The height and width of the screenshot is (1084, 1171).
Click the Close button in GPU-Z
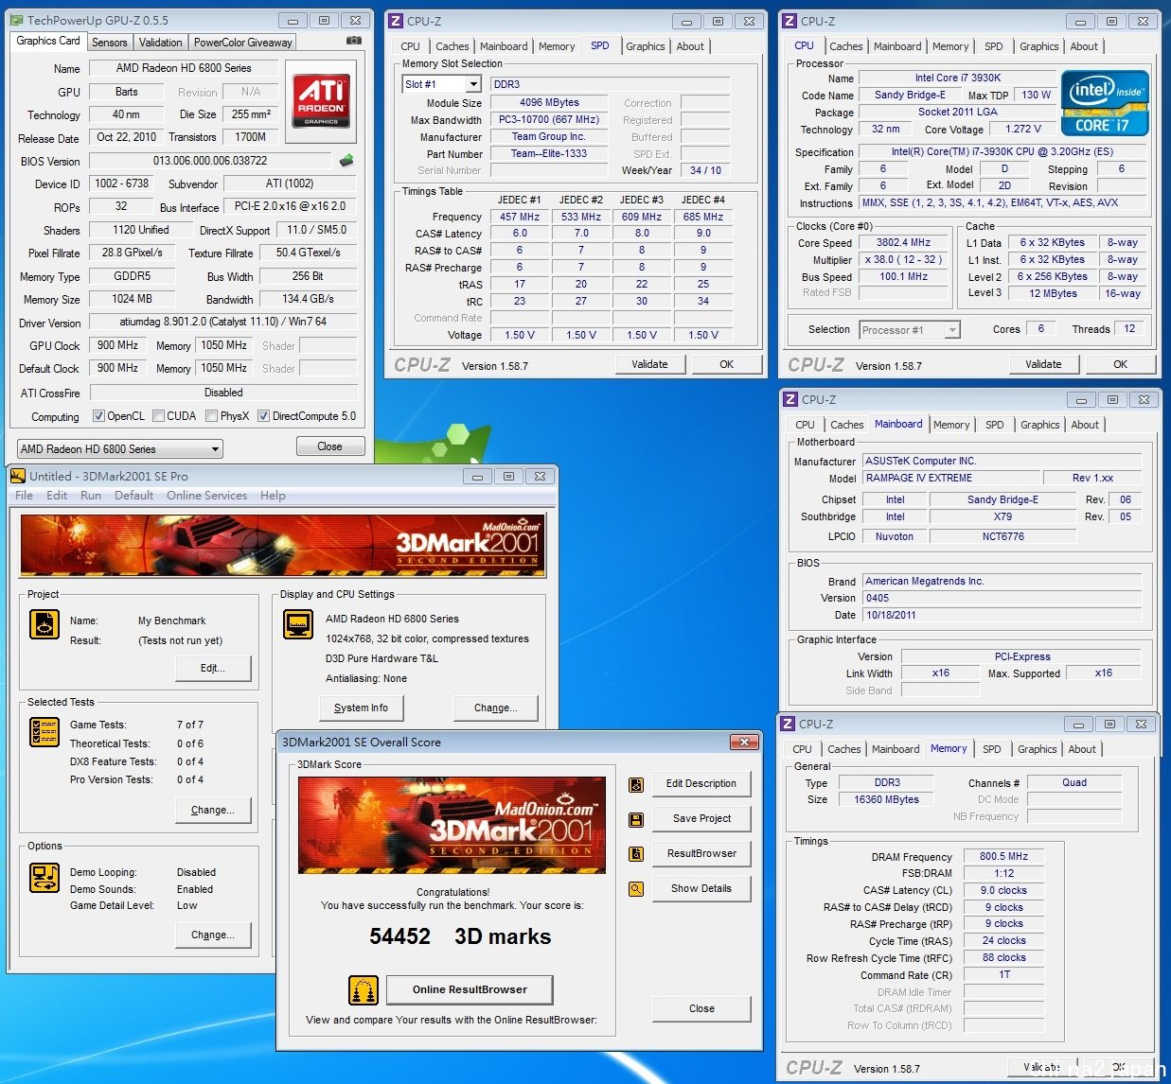coord(330,446)
